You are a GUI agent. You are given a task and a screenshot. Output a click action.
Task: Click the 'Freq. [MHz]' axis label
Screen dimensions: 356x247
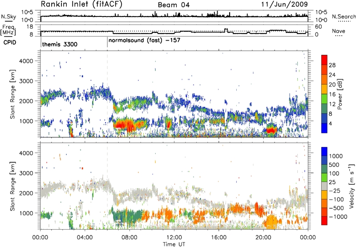pyautogui.click(x=8, y=30)
